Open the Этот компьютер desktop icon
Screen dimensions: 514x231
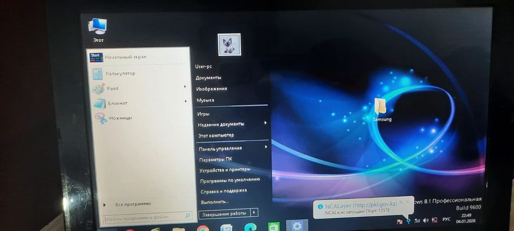tap(97, 30)
